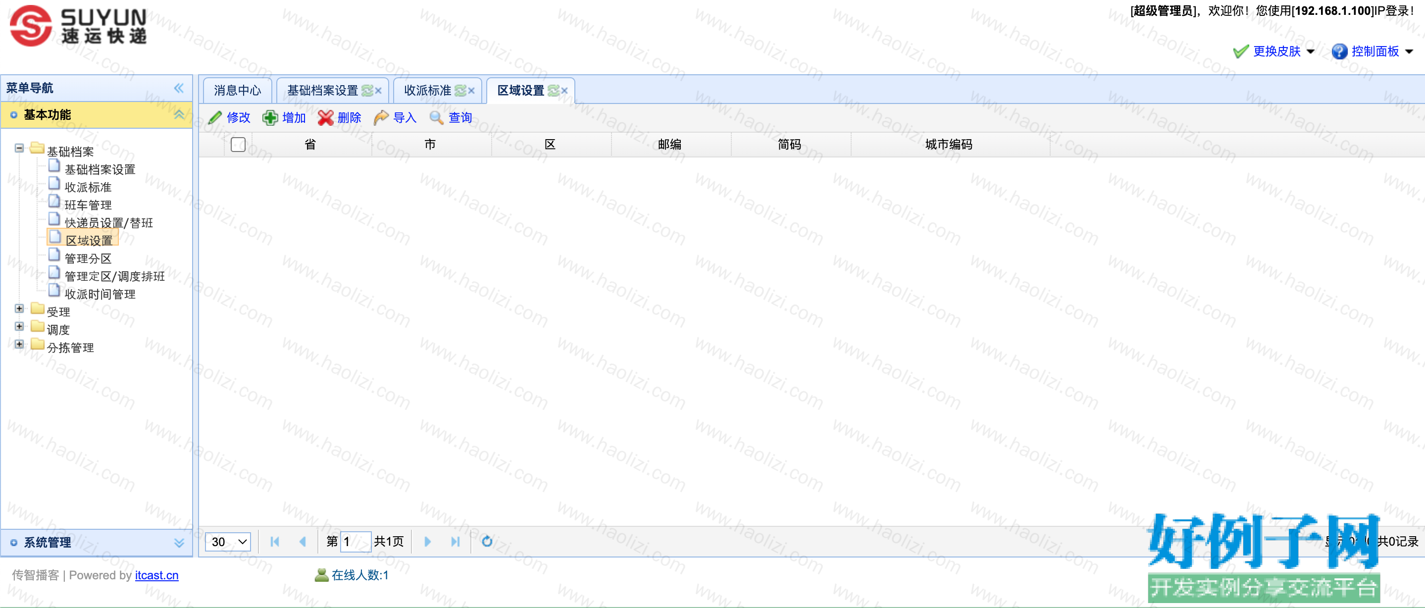Open 班车管理 in the navigation tree
1425x608 pixels.
(88, 205)
